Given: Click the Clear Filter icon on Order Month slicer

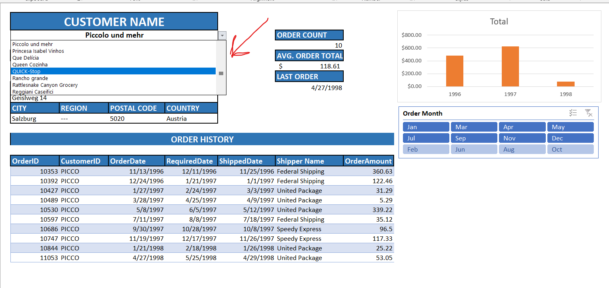Looking at the screenshot, I should 589,113.
